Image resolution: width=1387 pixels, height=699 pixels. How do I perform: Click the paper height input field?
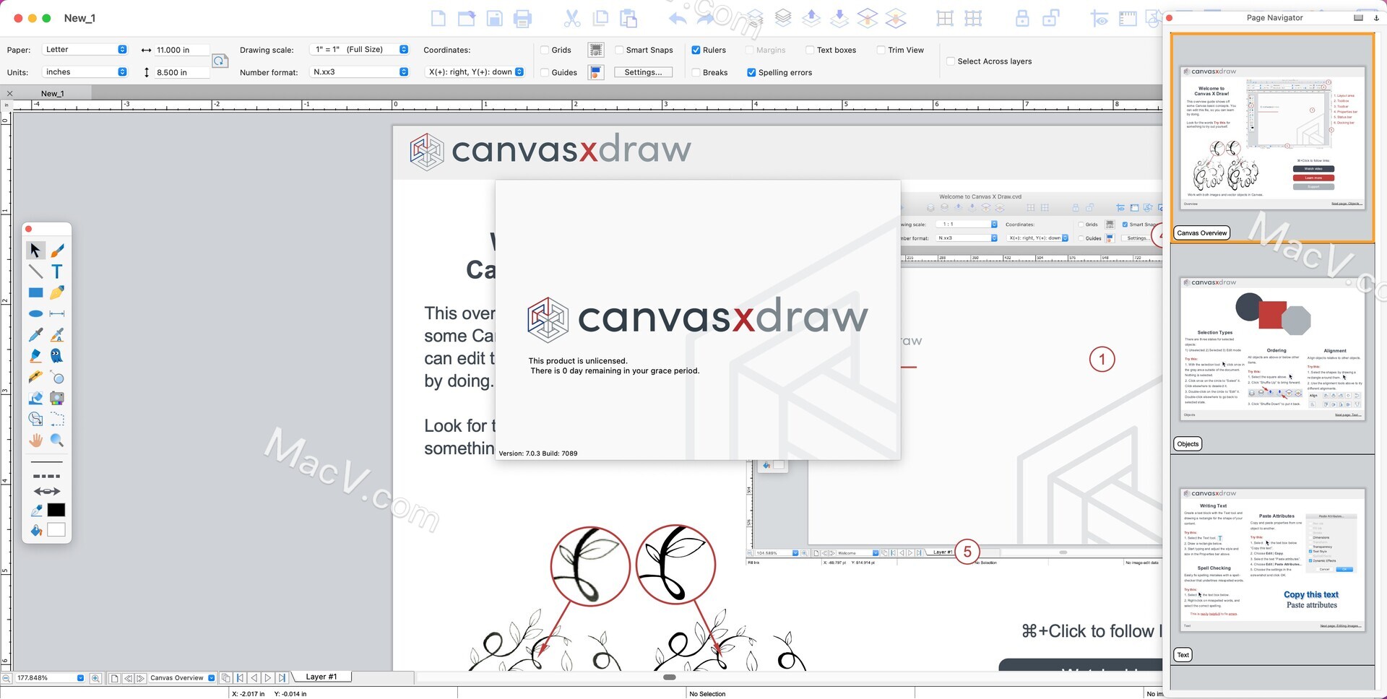point(181,72)
